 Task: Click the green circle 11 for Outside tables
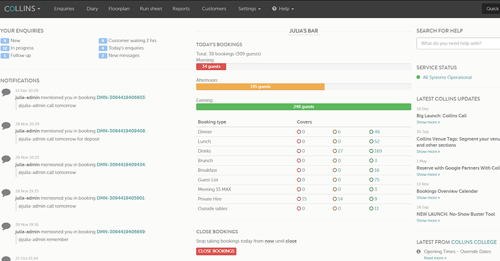pyautogui.click(x=374, y=208)
